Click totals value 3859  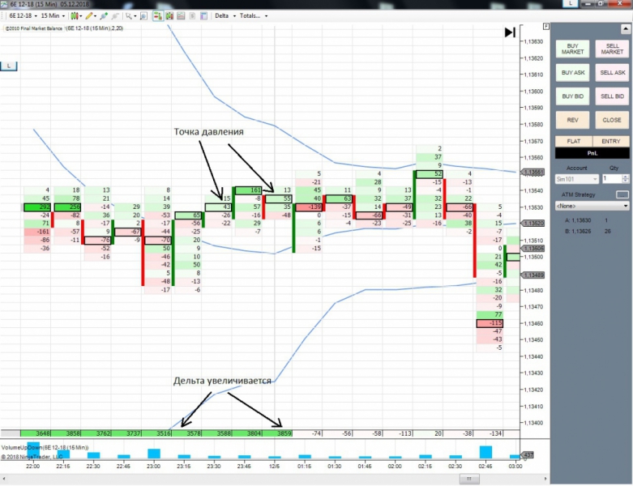[x=277, y=433]
